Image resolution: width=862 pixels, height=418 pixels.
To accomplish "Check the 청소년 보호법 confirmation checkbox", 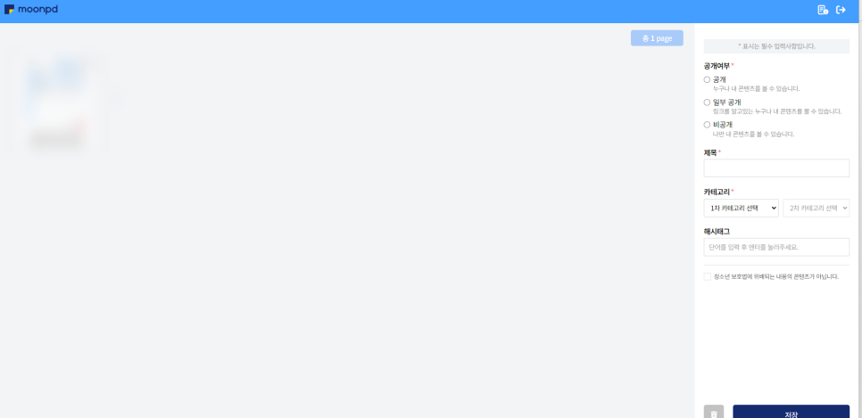I will (x=708, y=277).
